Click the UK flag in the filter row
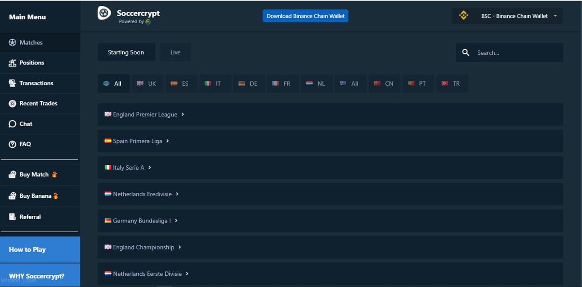This screenshot has width=582, height=287. pyautogui.click(x=140, y=83)
